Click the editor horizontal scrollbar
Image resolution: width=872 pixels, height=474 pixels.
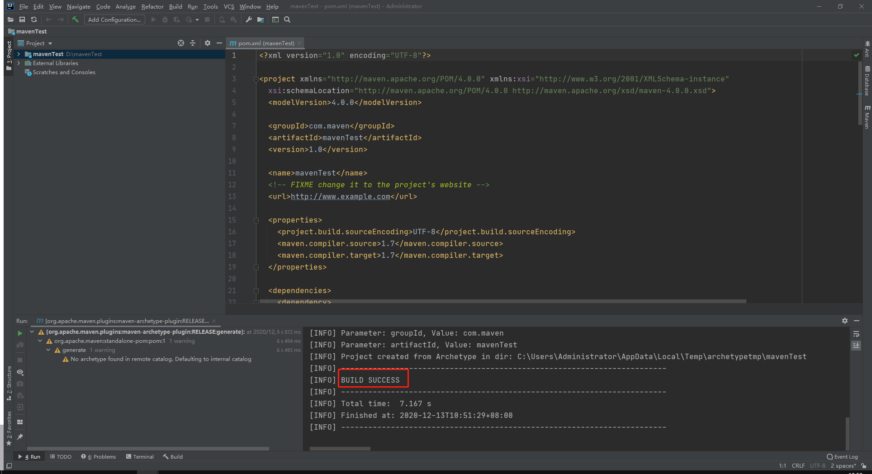pos(502,301)
